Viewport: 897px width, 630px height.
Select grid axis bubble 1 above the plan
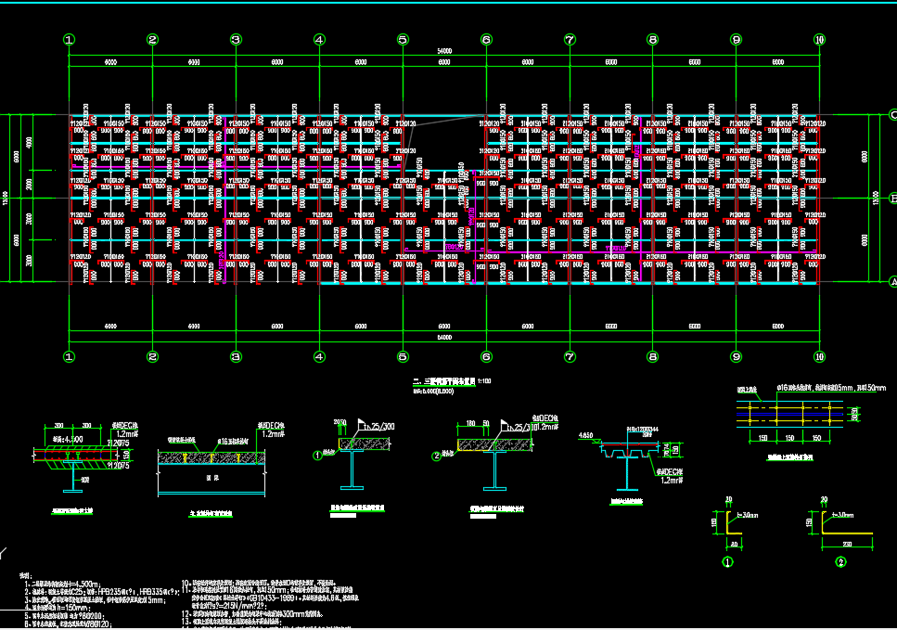pyautogui.click(x=70, y=40)
